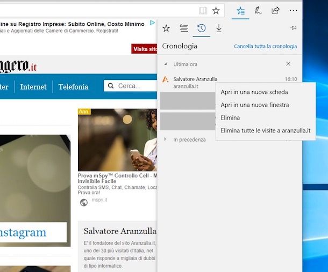The height and width of the screenshot is (272, 328).
Task: Select the History clock tab
Action: [x=201, y=28]
